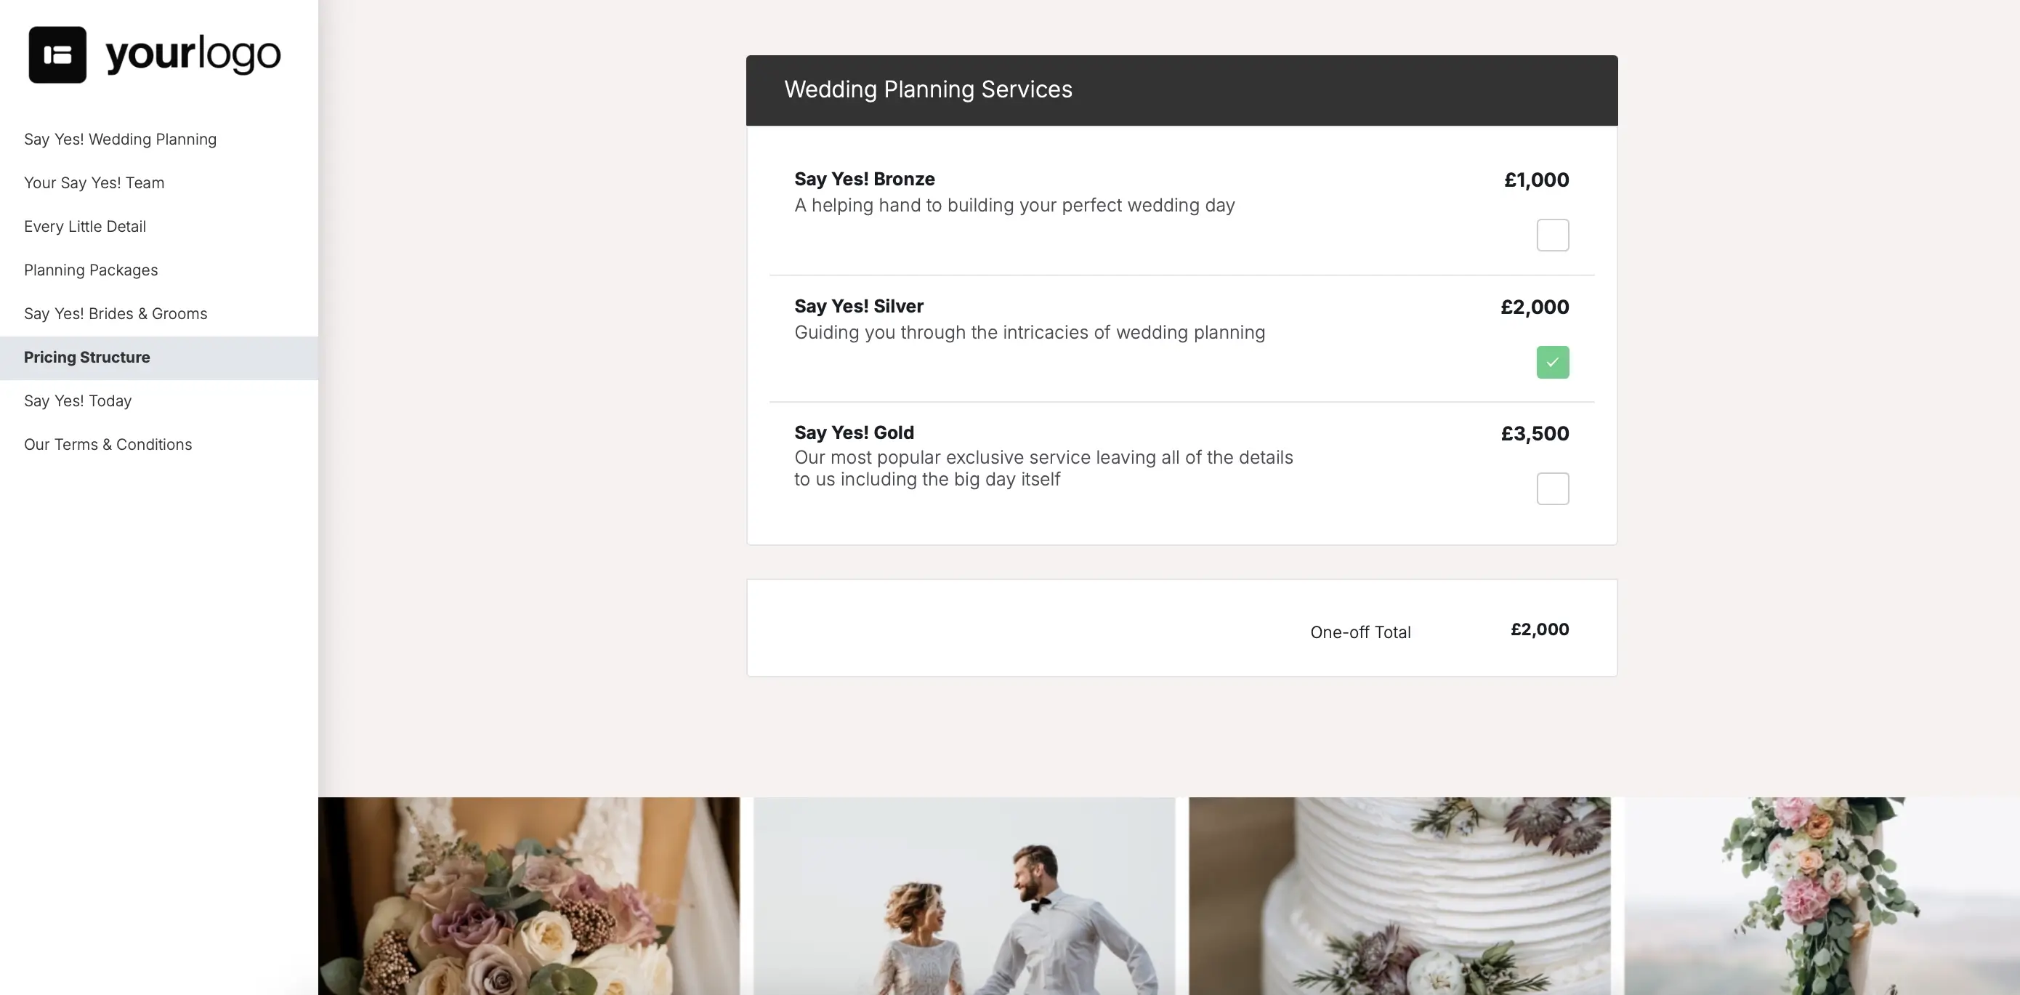The image size is (2020, 995).
Task: Click the Say Yes! Bronze price label
Action: (1536, 180)
